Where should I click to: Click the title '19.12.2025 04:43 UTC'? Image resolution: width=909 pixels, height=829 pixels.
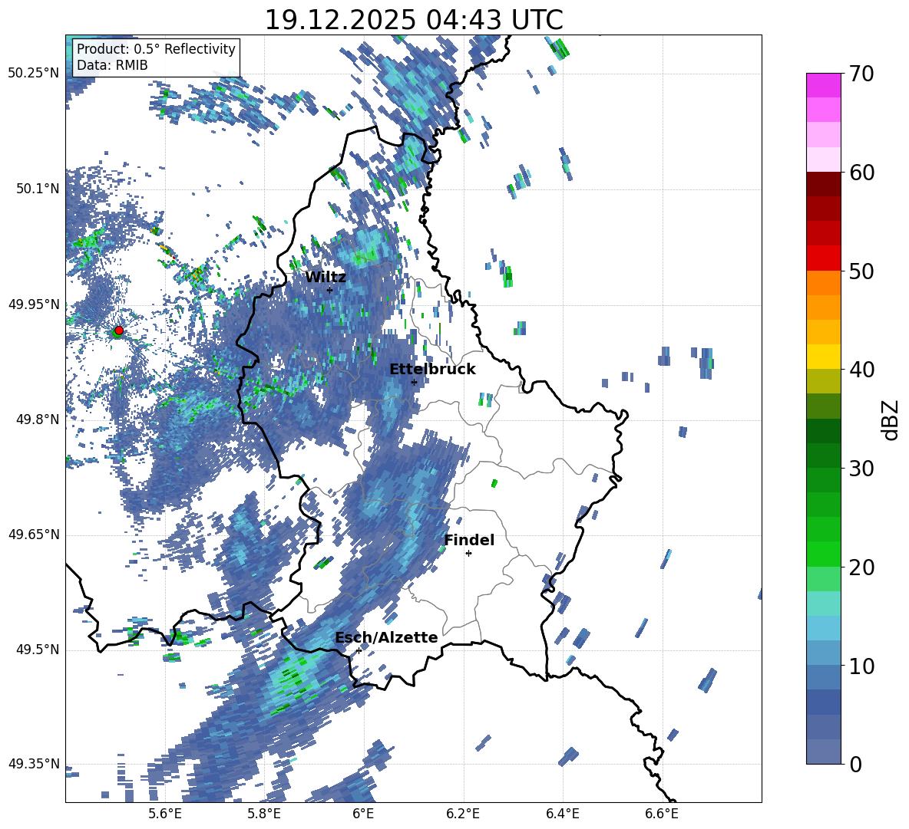[414, 20]
